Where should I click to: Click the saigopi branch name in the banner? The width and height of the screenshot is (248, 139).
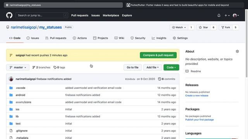click(20, 55)
